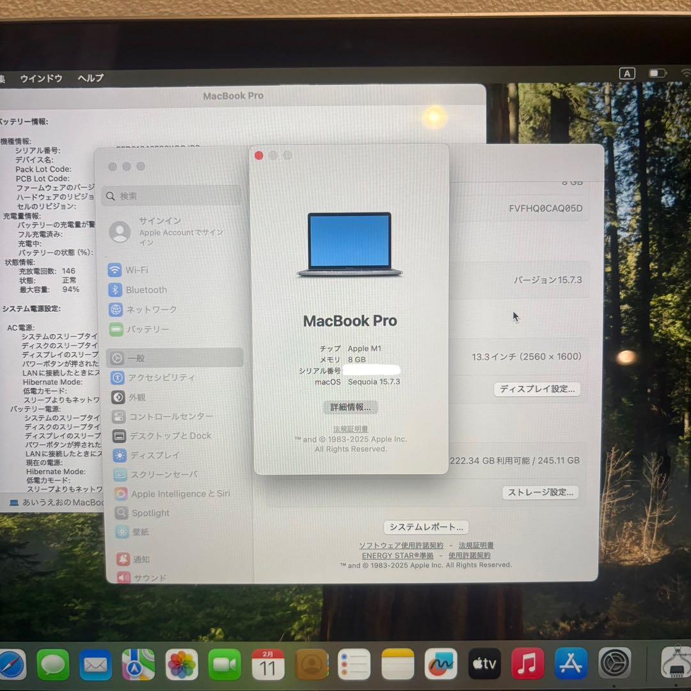Open Bluetooth settings

pyautogui.click(x=146, y=290)
